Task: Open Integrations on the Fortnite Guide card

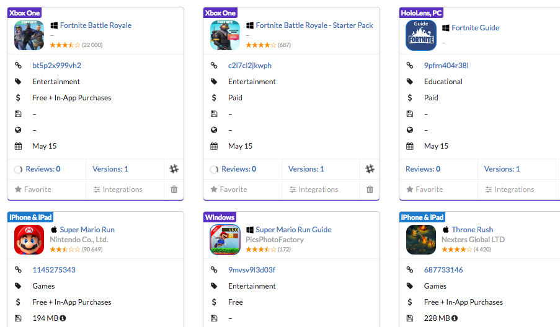Action: tap(509, 190)
